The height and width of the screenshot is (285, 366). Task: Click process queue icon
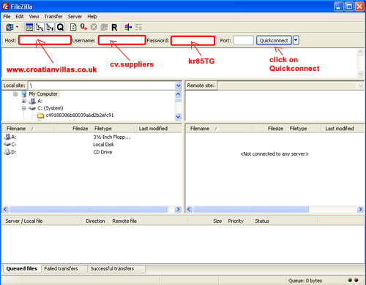click(83, 27)
